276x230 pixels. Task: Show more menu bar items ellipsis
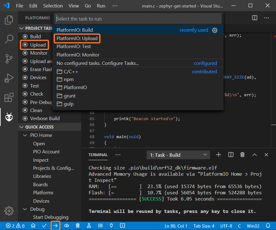point(115,6)
